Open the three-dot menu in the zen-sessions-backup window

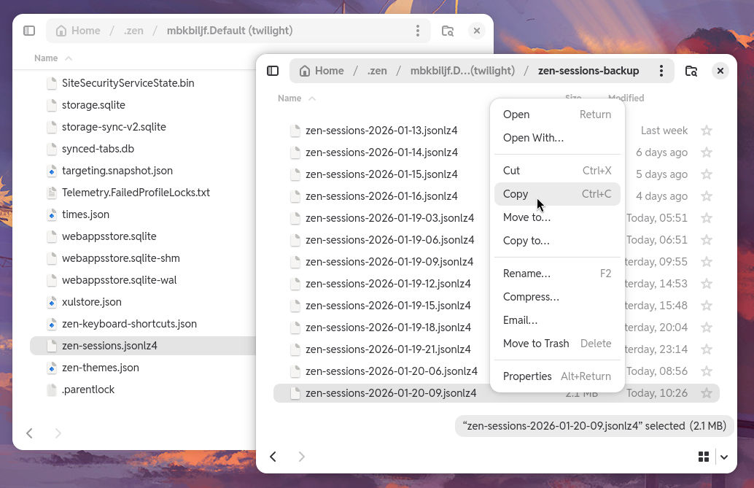pos(661,70)
